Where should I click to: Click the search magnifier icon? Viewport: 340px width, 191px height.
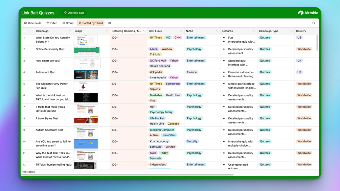pos(314,23)
